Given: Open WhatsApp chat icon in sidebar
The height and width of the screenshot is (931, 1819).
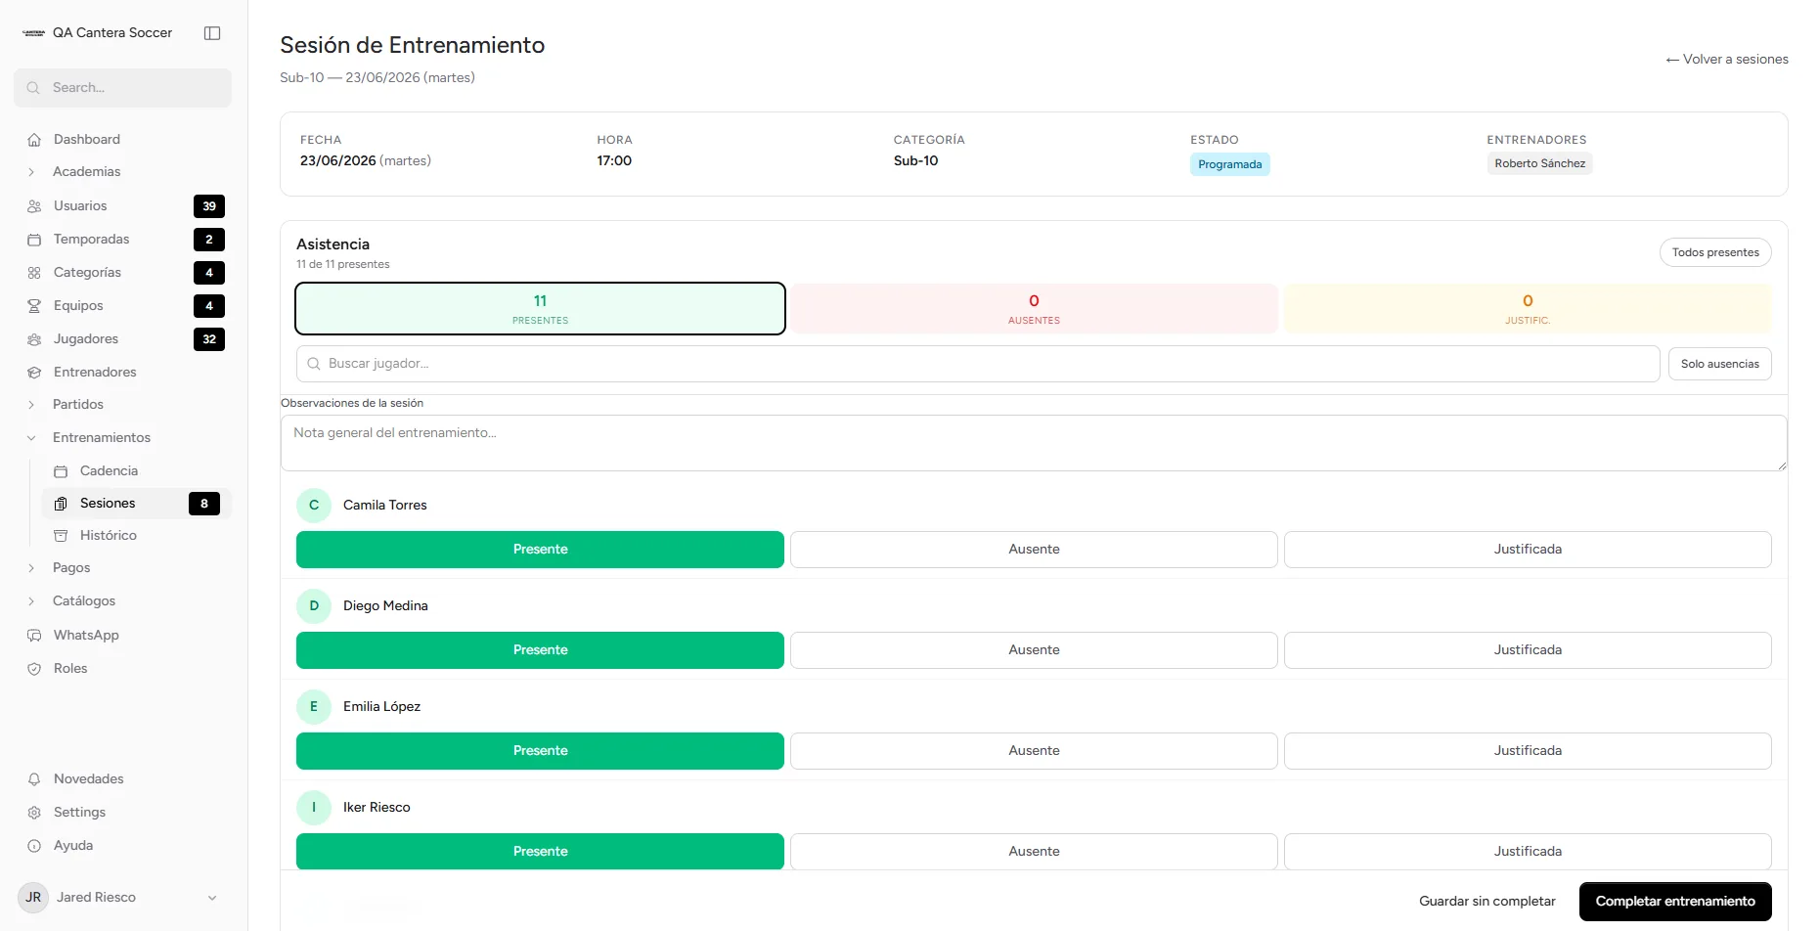Looking at the screenshot, I should (34, 636).
